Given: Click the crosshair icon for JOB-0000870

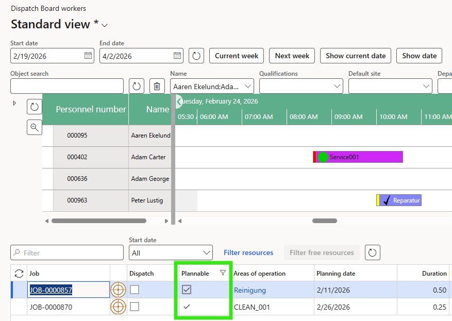Looking at the screenshot, I should pyautogui.click(x=118, y=307).
